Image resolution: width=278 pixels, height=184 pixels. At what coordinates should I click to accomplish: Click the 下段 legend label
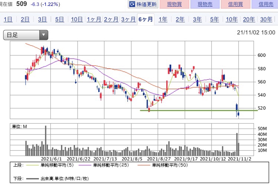click(18, 179)
